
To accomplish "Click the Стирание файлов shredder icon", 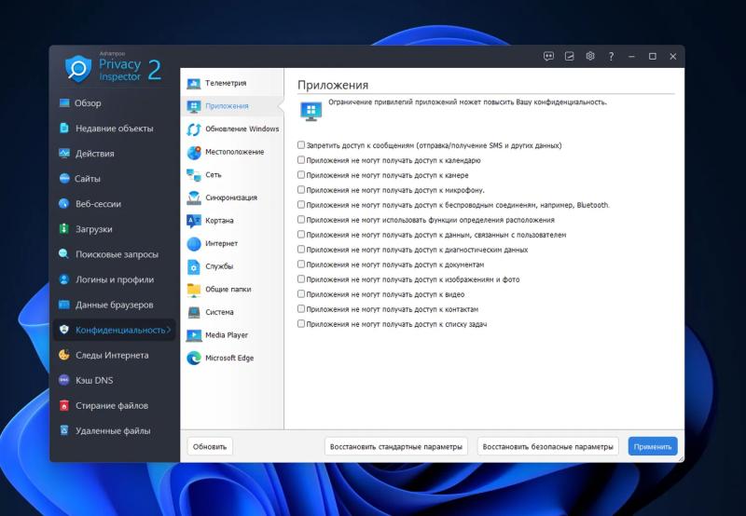I will click(64, 405).
